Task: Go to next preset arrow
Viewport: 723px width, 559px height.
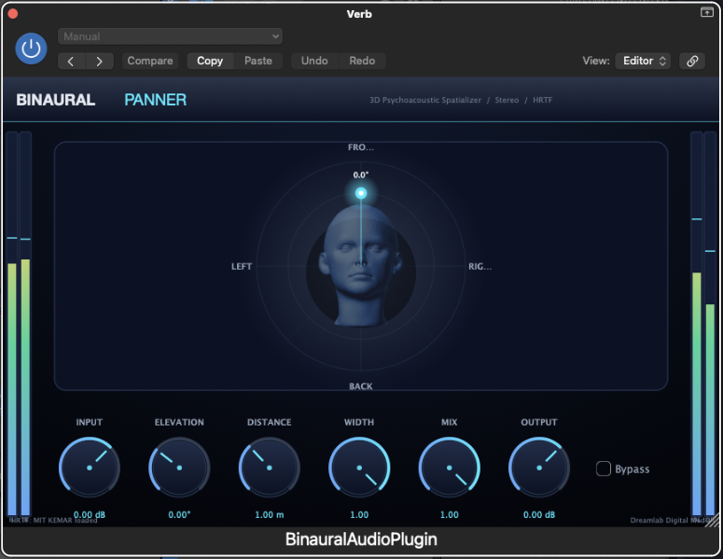Action: pyautogui.click(x=100, y=61)
